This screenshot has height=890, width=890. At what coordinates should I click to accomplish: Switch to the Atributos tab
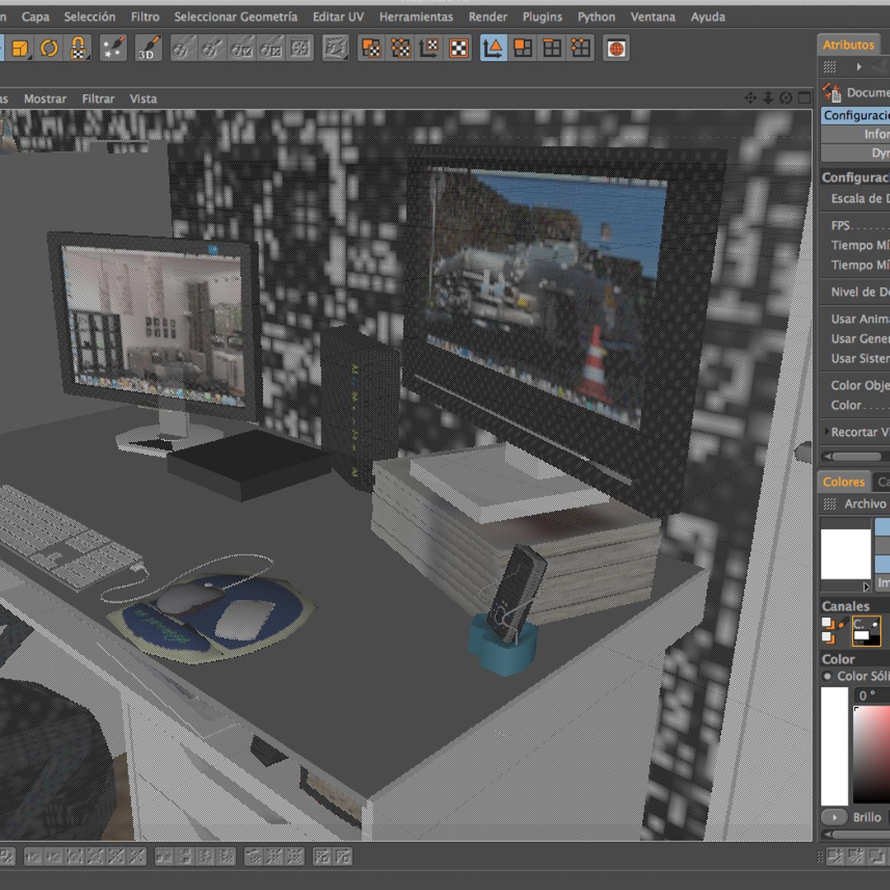pos(848,44)
